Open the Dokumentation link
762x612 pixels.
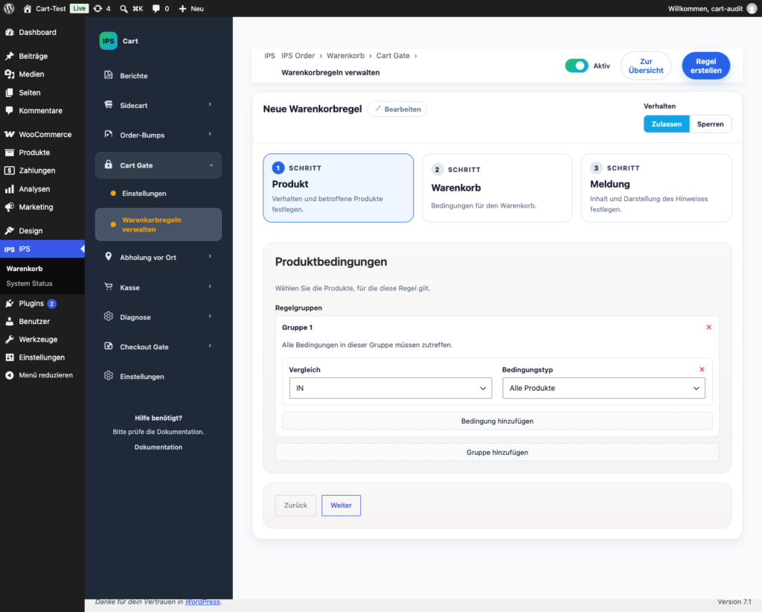click(159, 447)
